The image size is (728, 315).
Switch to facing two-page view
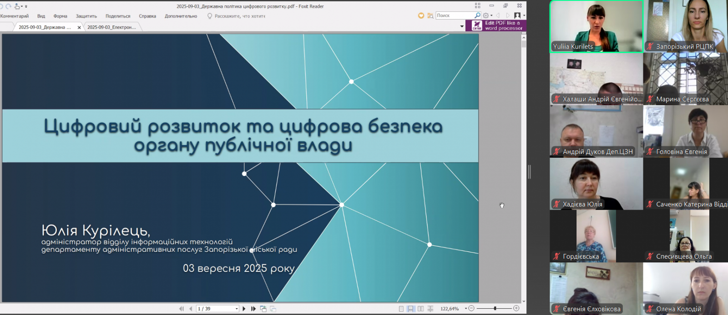[x=420, y=309]
